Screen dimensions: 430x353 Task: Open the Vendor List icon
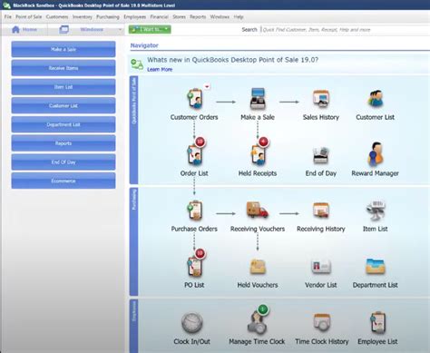pos(321,266)
